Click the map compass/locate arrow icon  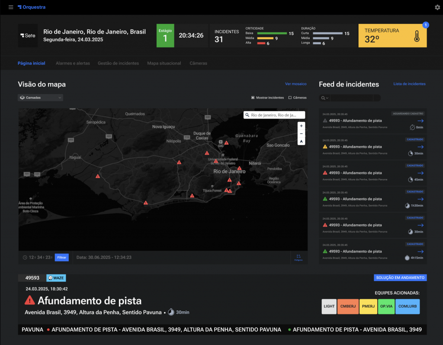[302, 142]
